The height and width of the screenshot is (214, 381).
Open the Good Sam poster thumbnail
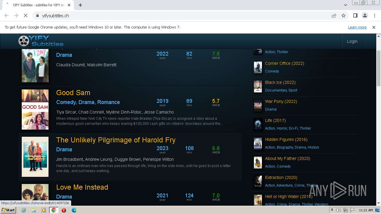pyautogui.click(x=35, y=109)
